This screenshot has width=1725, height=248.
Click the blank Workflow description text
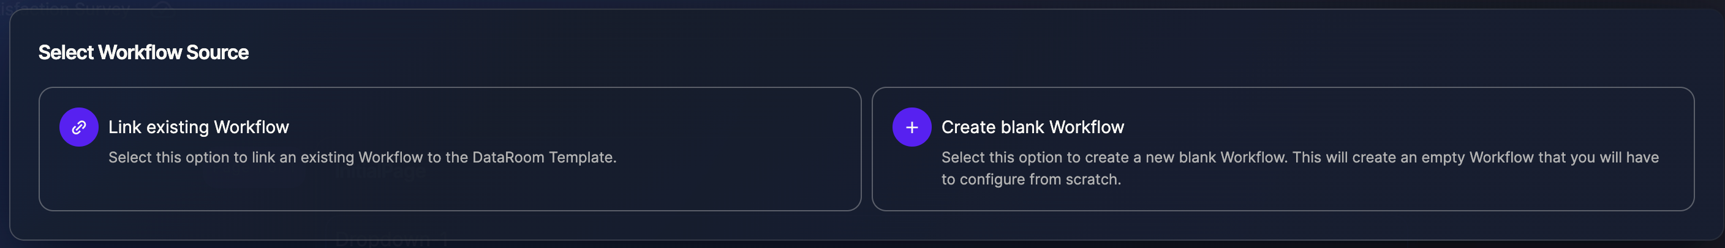tap(1299, 158)
